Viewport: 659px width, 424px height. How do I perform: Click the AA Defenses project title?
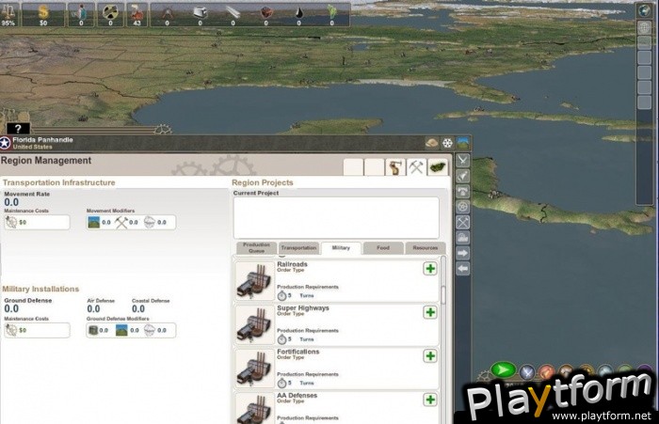coord(297,396)
